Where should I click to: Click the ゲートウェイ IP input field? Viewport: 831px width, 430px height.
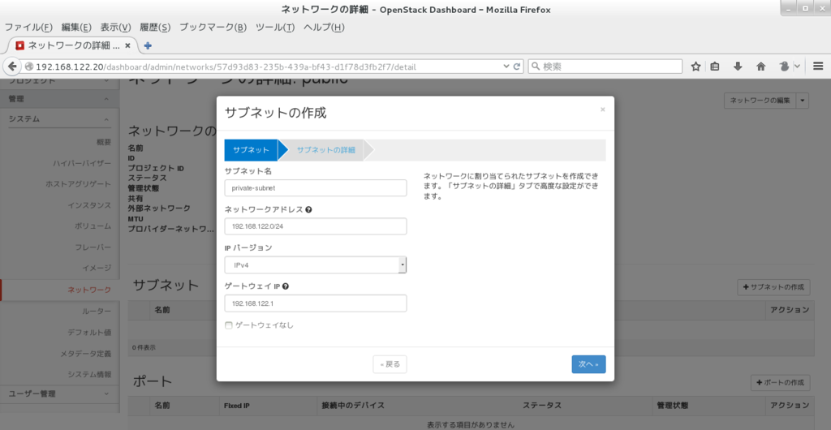[316, 303]
